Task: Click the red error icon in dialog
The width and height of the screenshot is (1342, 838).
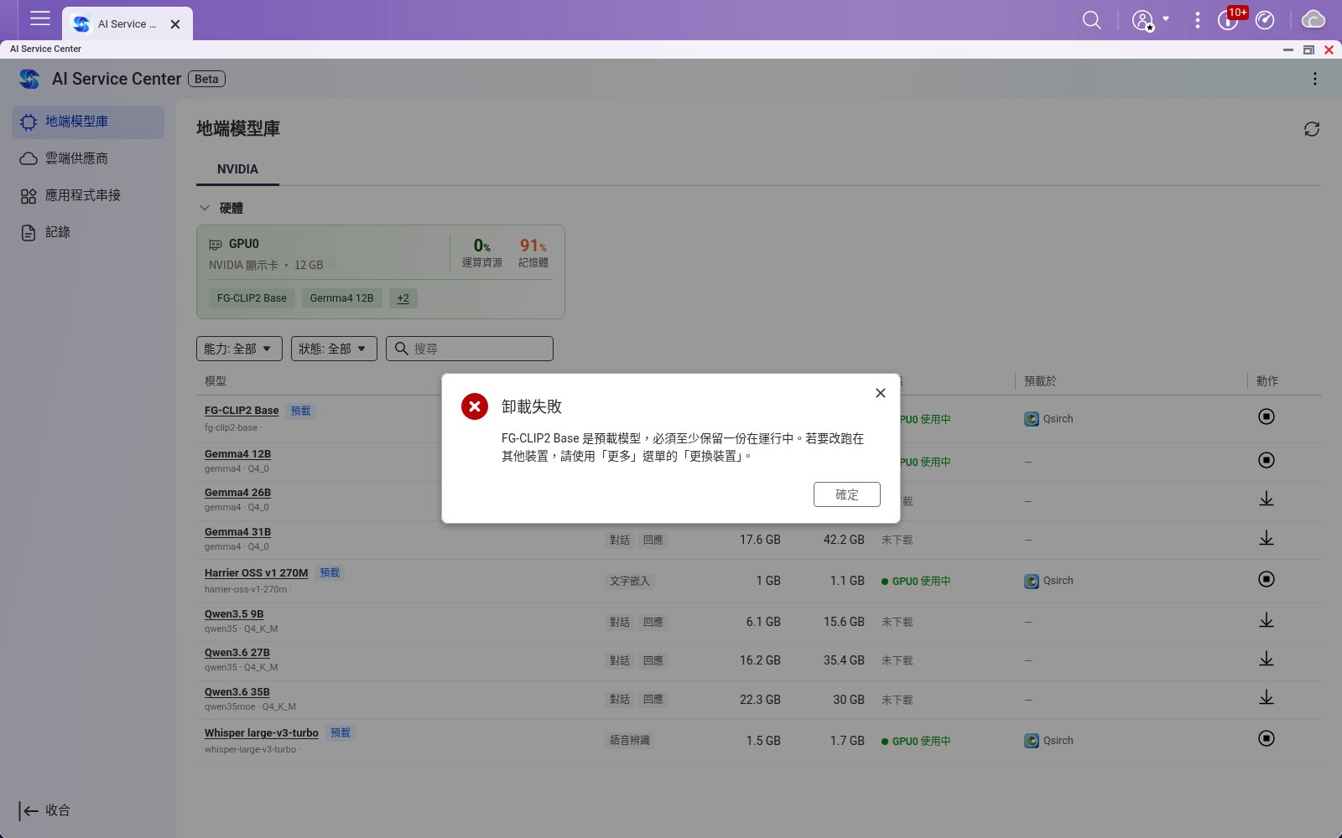Action: tap(475, 406)
